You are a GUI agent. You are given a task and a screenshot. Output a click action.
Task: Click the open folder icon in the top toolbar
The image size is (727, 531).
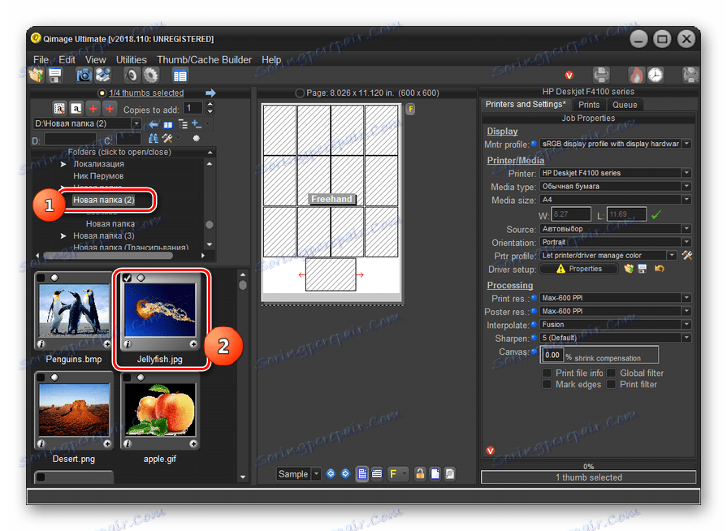37,75
